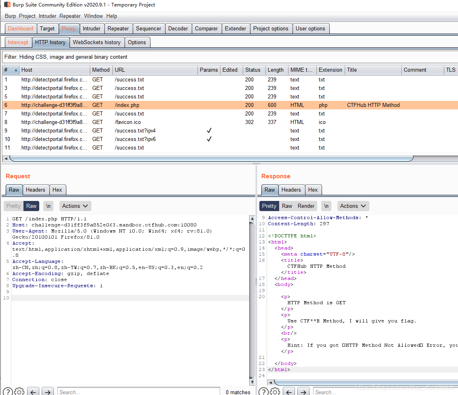
Task: Select history row 8 /favicon.ico
Action: tap(230, 122)
